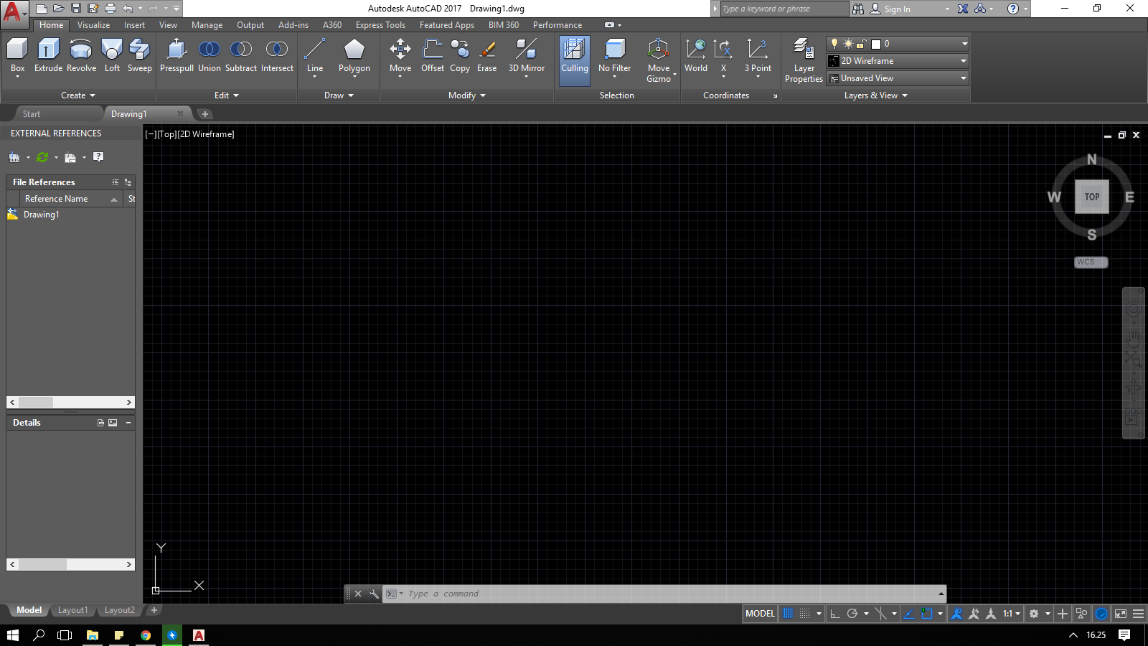Viewport: 1148px width, 646px height.
Task: Open WCS dropdown under ViewCube
Action: 1091,262
